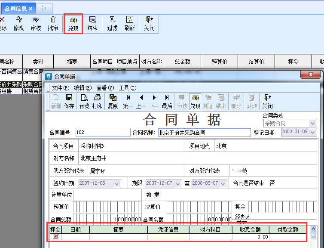This screenshot has height=248, width=324.
Task: Go to 最后 last record
Action: click(x=167, y=101)
